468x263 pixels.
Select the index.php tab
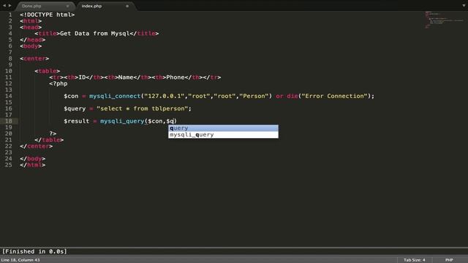click(91, 6)
